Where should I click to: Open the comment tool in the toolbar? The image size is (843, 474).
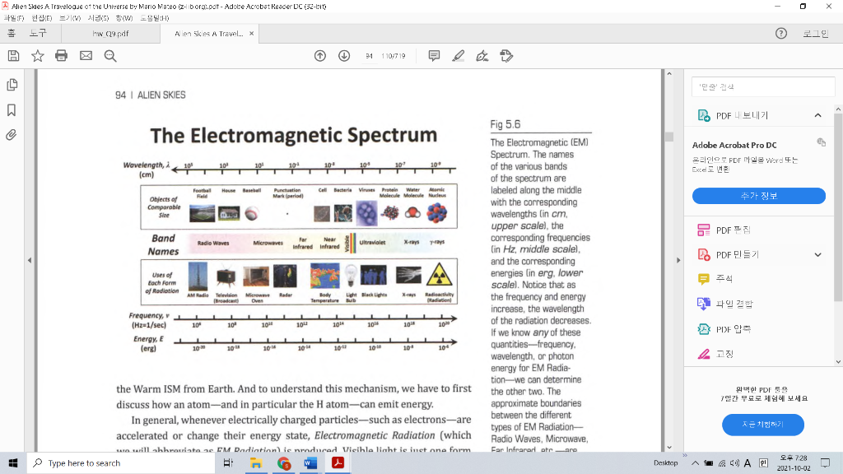[x=434, y=56]
